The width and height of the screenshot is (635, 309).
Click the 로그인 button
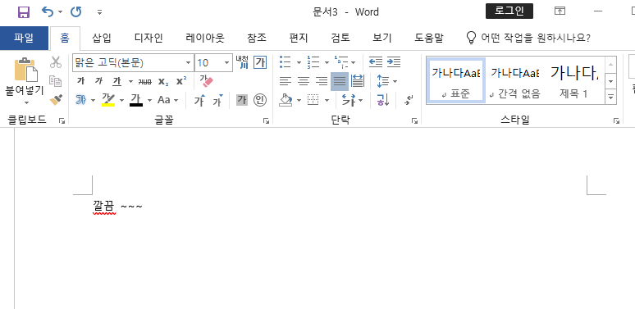point(509,11)
